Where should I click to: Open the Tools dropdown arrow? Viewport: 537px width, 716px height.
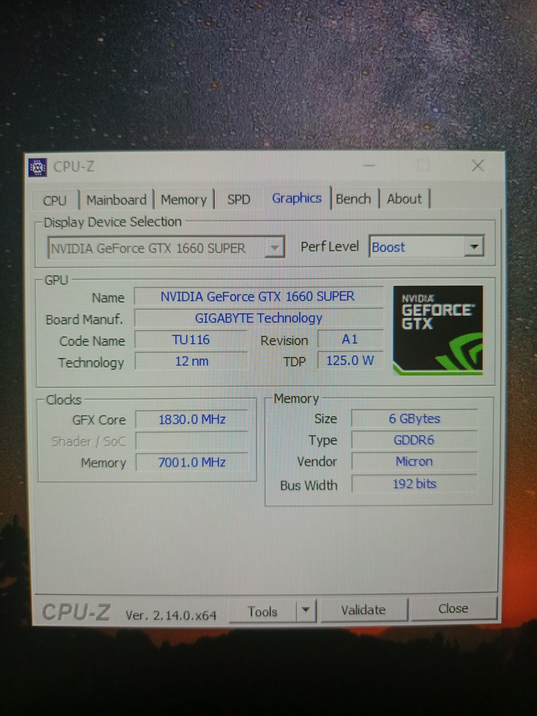306,610
